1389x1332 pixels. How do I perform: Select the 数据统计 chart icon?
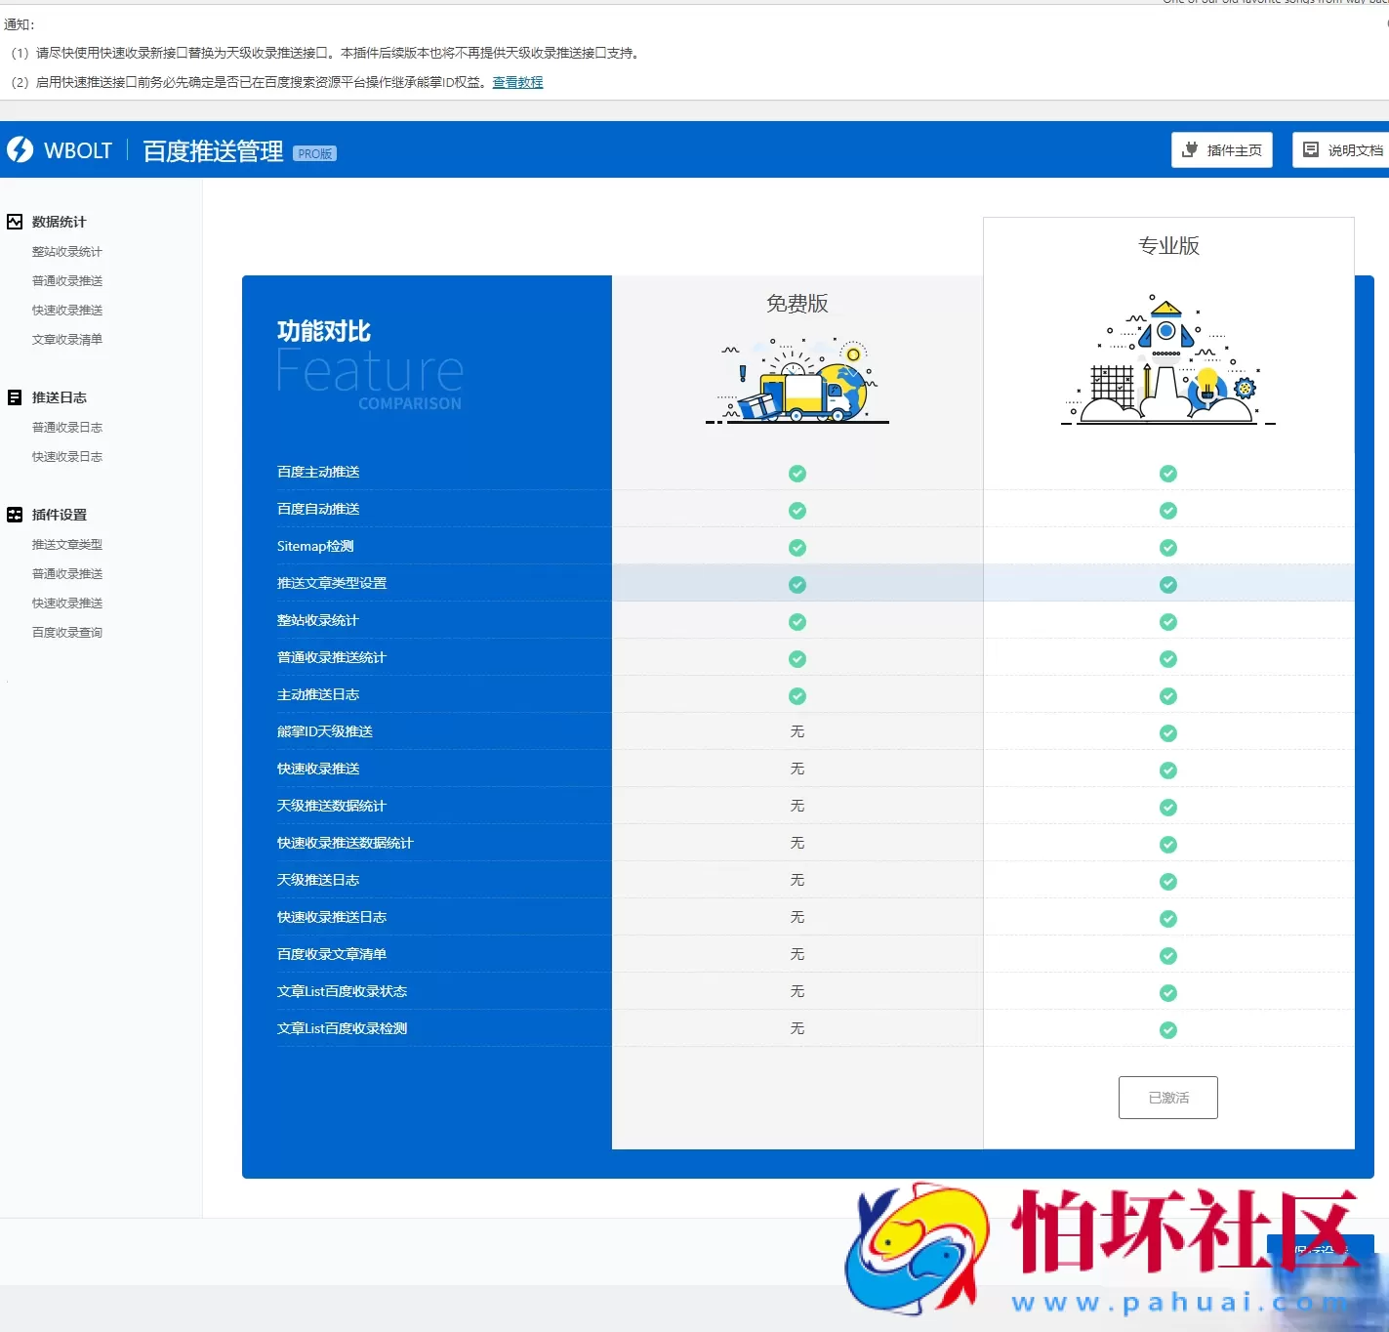[x=14, y=222]
